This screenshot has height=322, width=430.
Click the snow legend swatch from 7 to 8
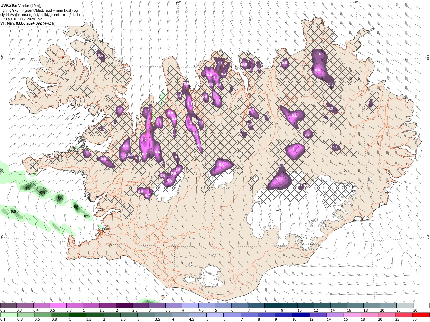[256, 306]
